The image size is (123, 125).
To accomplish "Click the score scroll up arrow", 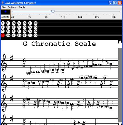I will pyautogui.click(x=120, y=42).
